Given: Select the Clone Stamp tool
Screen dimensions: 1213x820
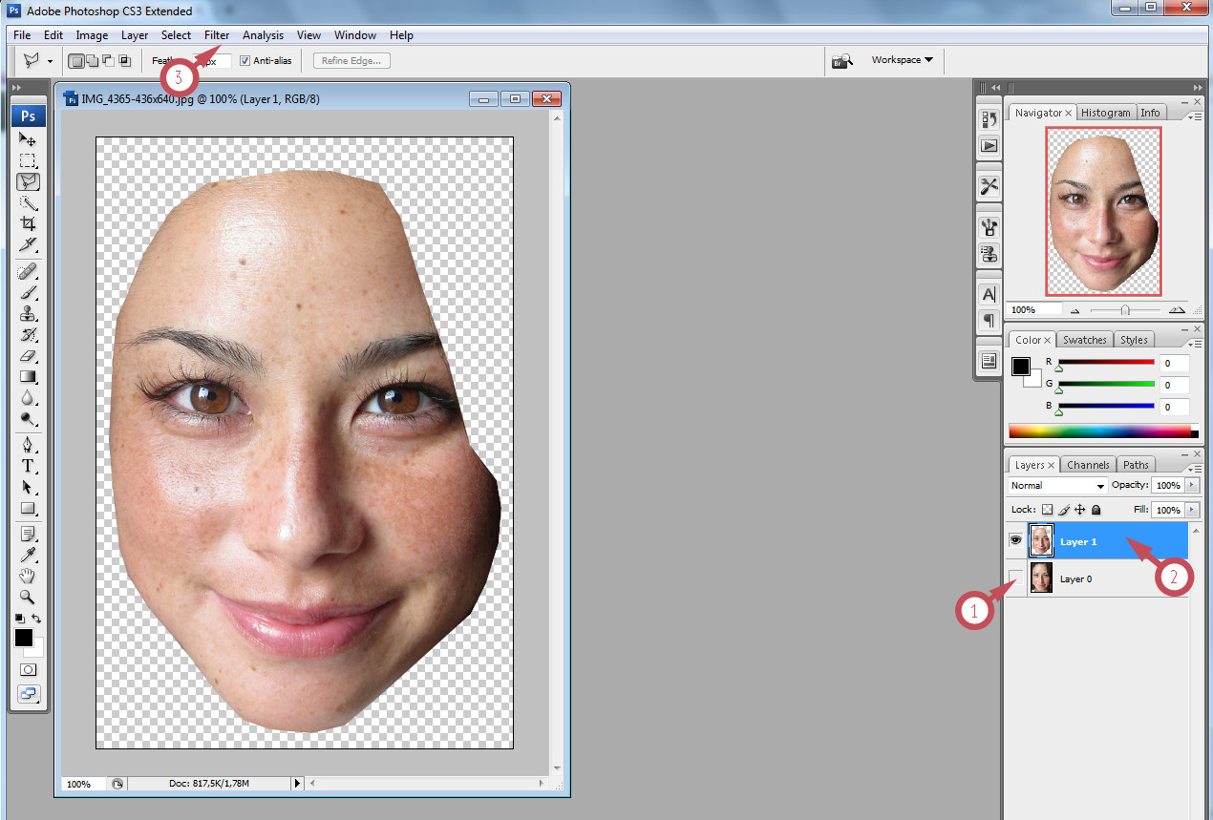Looking at the screenshot, I should coord(28,314).
